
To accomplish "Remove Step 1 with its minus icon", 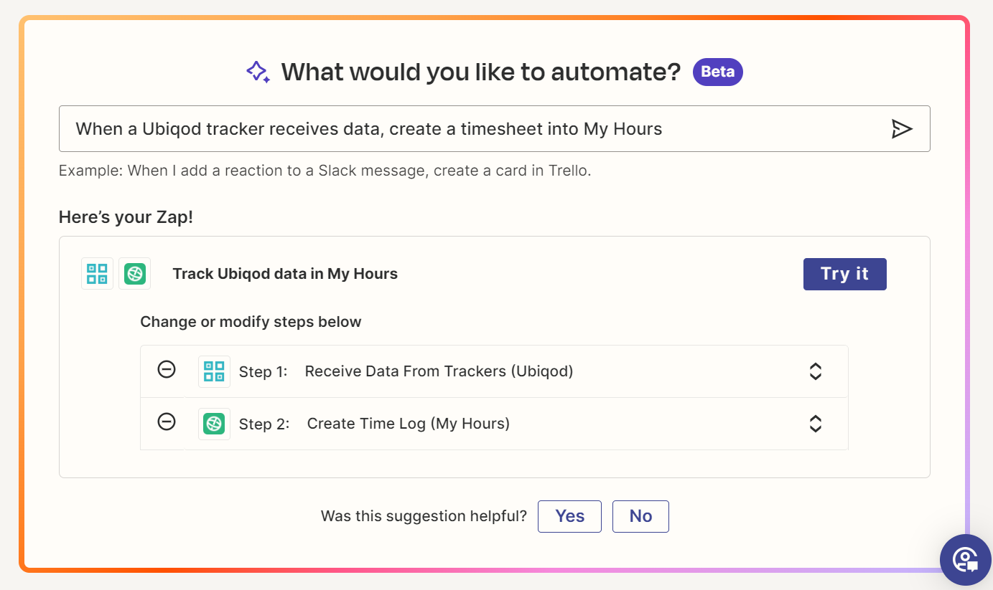I will tap(167, 370).
